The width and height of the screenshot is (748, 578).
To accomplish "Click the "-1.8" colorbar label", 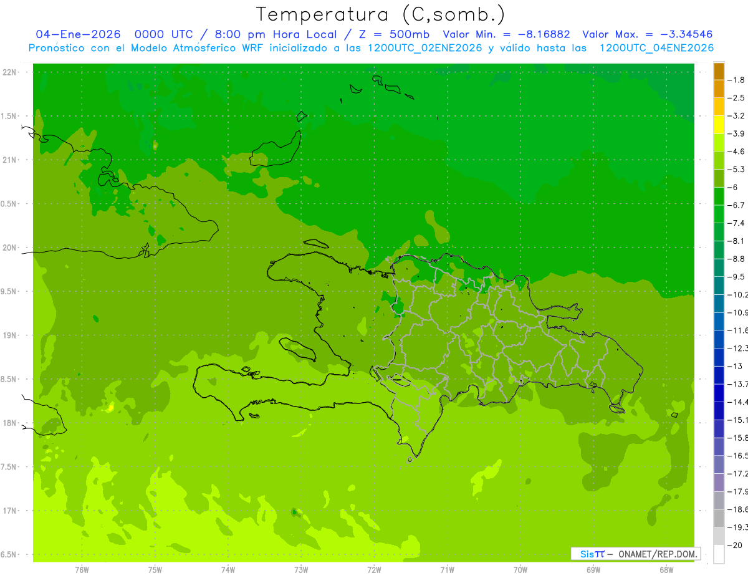I will click(737, 80).
